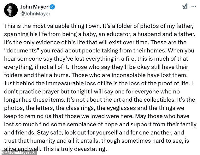Click the image credit caption at bottom
This screenshot has height=155, width=200.
pos(18,152)
